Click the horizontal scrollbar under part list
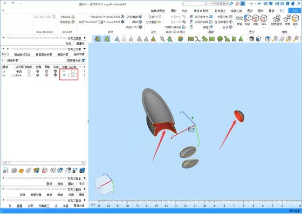 (x=44, y=163)
